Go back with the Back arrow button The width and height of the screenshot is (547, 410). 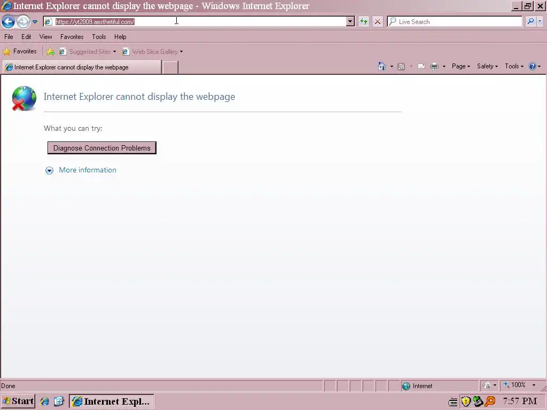pos(9,21)
